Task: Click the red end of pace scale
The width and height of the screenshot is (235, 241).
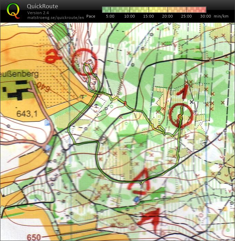Action: pos(204,10)
